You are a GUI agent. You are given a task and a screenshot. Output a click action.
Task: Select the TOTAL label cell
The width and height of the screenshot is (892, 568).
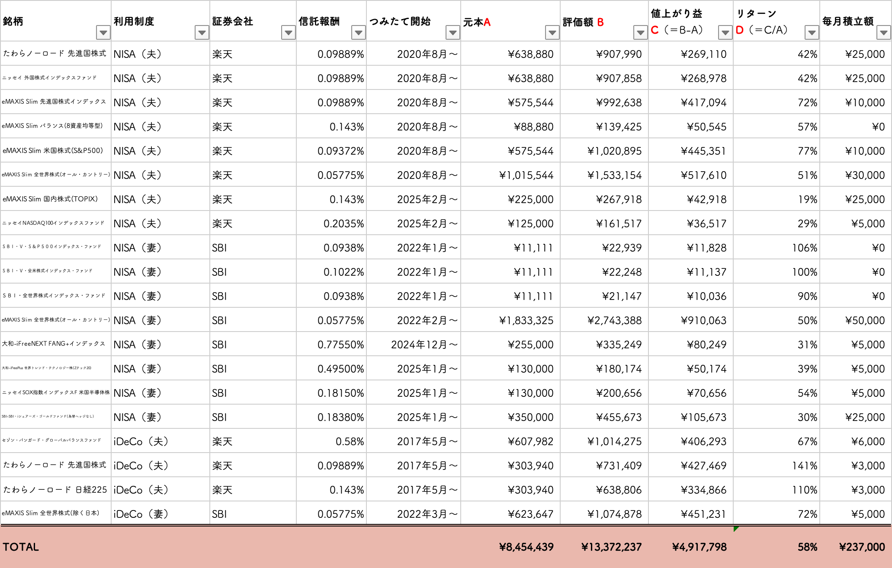(x=21, y=547)
